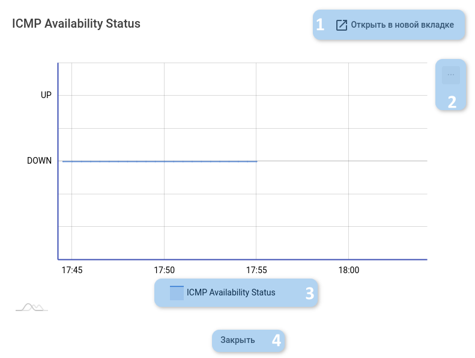Click the DOWN label on the Y axis
The width and height of the screenshot is (475, 358).
pyautogui.click(x=40, y=161)
